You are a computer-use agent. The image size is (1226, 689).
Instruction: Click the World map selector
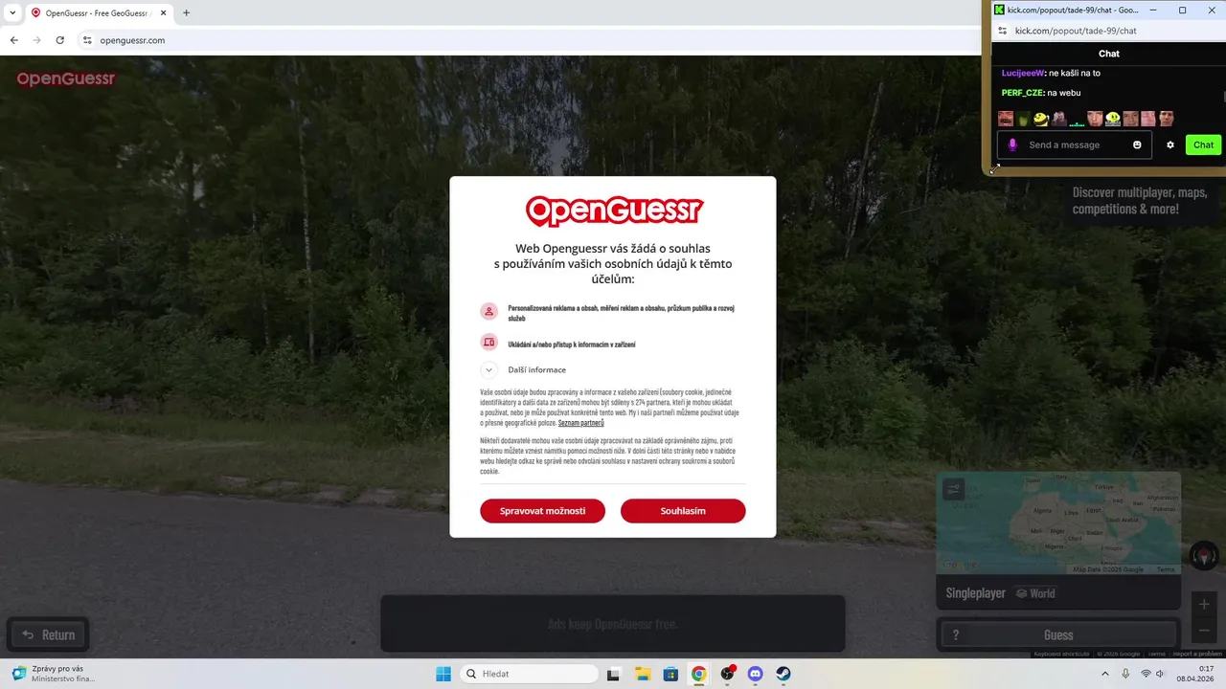pos(1035,593)
